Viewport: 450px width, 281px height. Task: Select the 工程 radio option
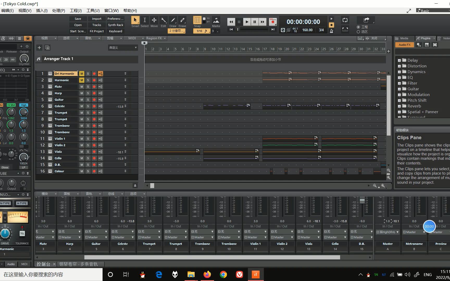pyautogui.click(x=358, y=27)
